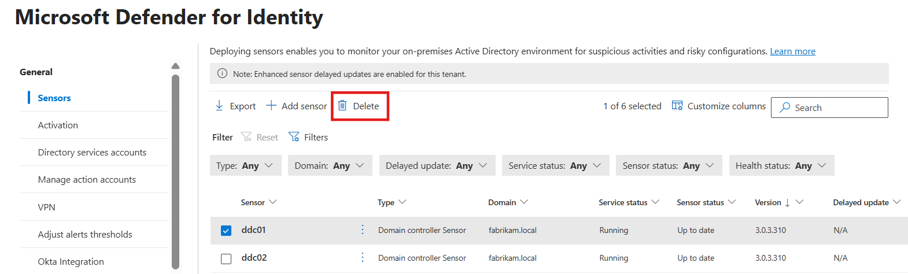Open the more options menu for ddc01

pyautogui.click(x=363, y=230)
